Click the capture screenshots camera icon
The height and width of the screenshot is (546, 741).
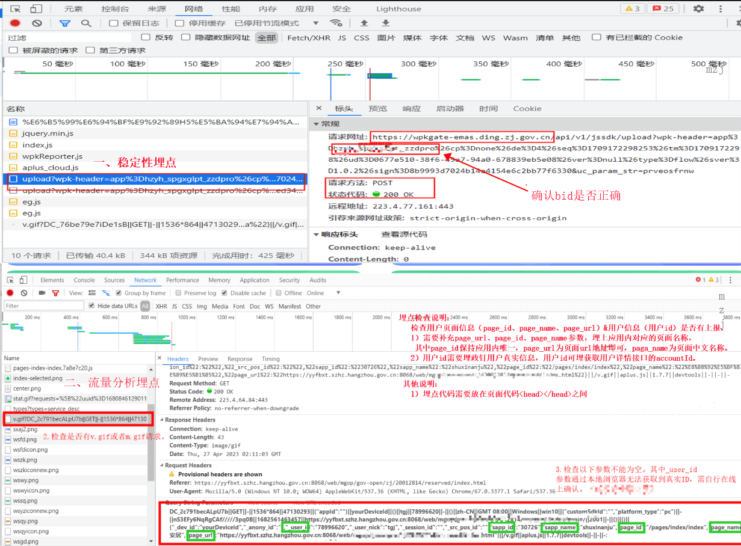(42, 293)
